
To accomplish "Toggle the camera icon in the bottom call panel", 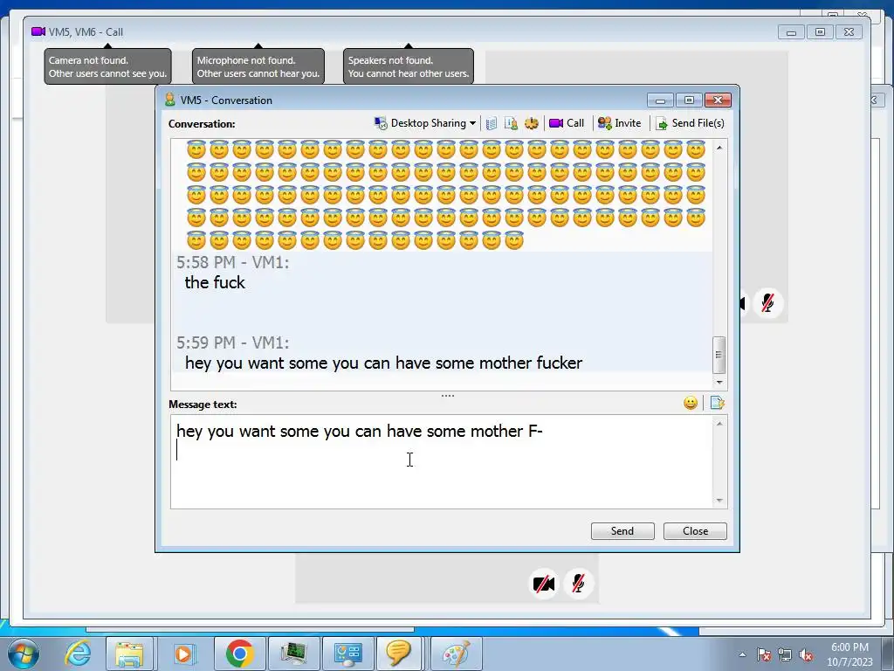I will click(543, 584).
